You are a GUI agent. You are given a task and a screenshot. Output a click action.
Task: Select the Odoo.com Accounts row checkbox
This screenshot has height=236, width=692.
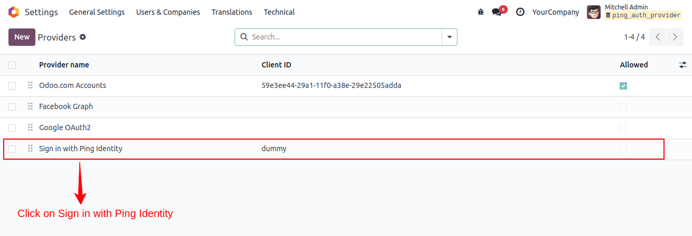[x=12, y=86]
